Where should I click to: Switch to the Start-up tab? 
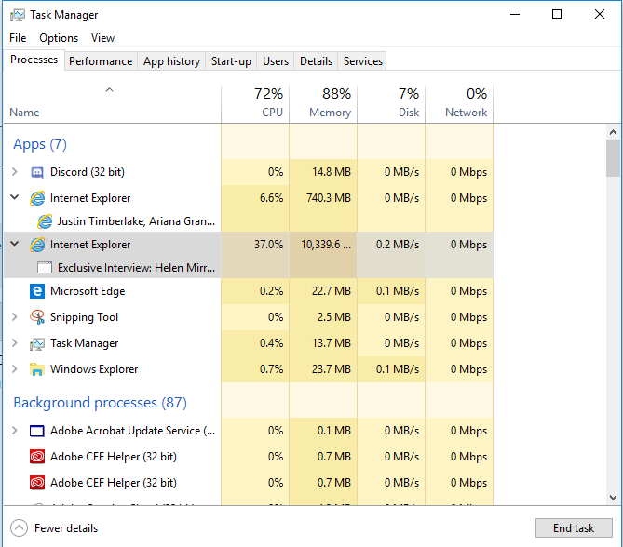click(x=231, y=61)
